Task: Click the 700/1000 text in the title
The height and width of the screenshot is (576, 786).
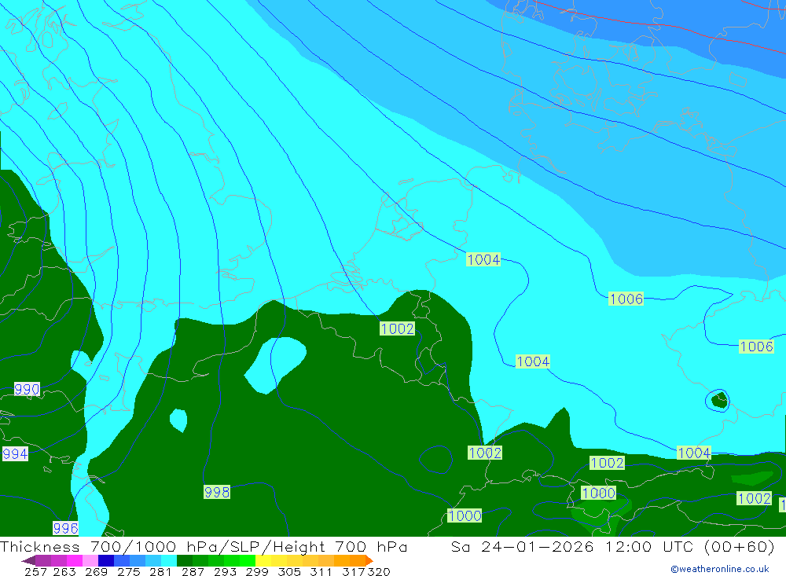Action: pyautogui.click(x=134, y=546)
